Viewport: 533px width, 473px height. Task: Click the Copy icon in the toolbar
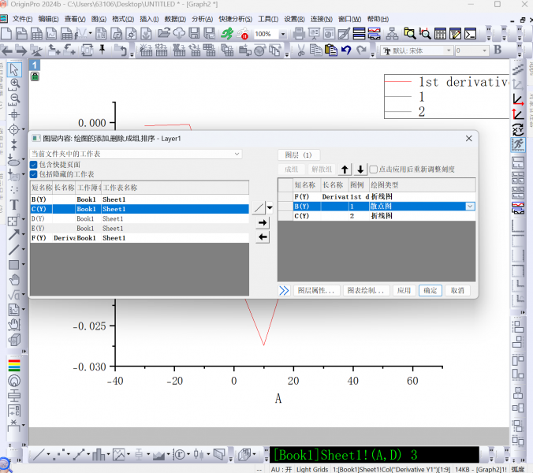316,50
